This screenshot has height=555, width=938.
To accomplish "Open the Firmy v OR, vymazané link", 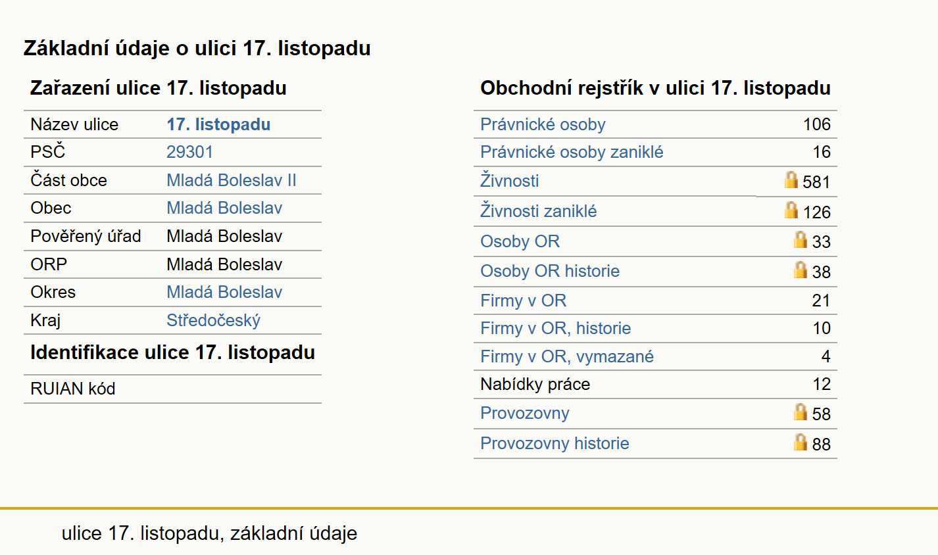I will 567,356.
